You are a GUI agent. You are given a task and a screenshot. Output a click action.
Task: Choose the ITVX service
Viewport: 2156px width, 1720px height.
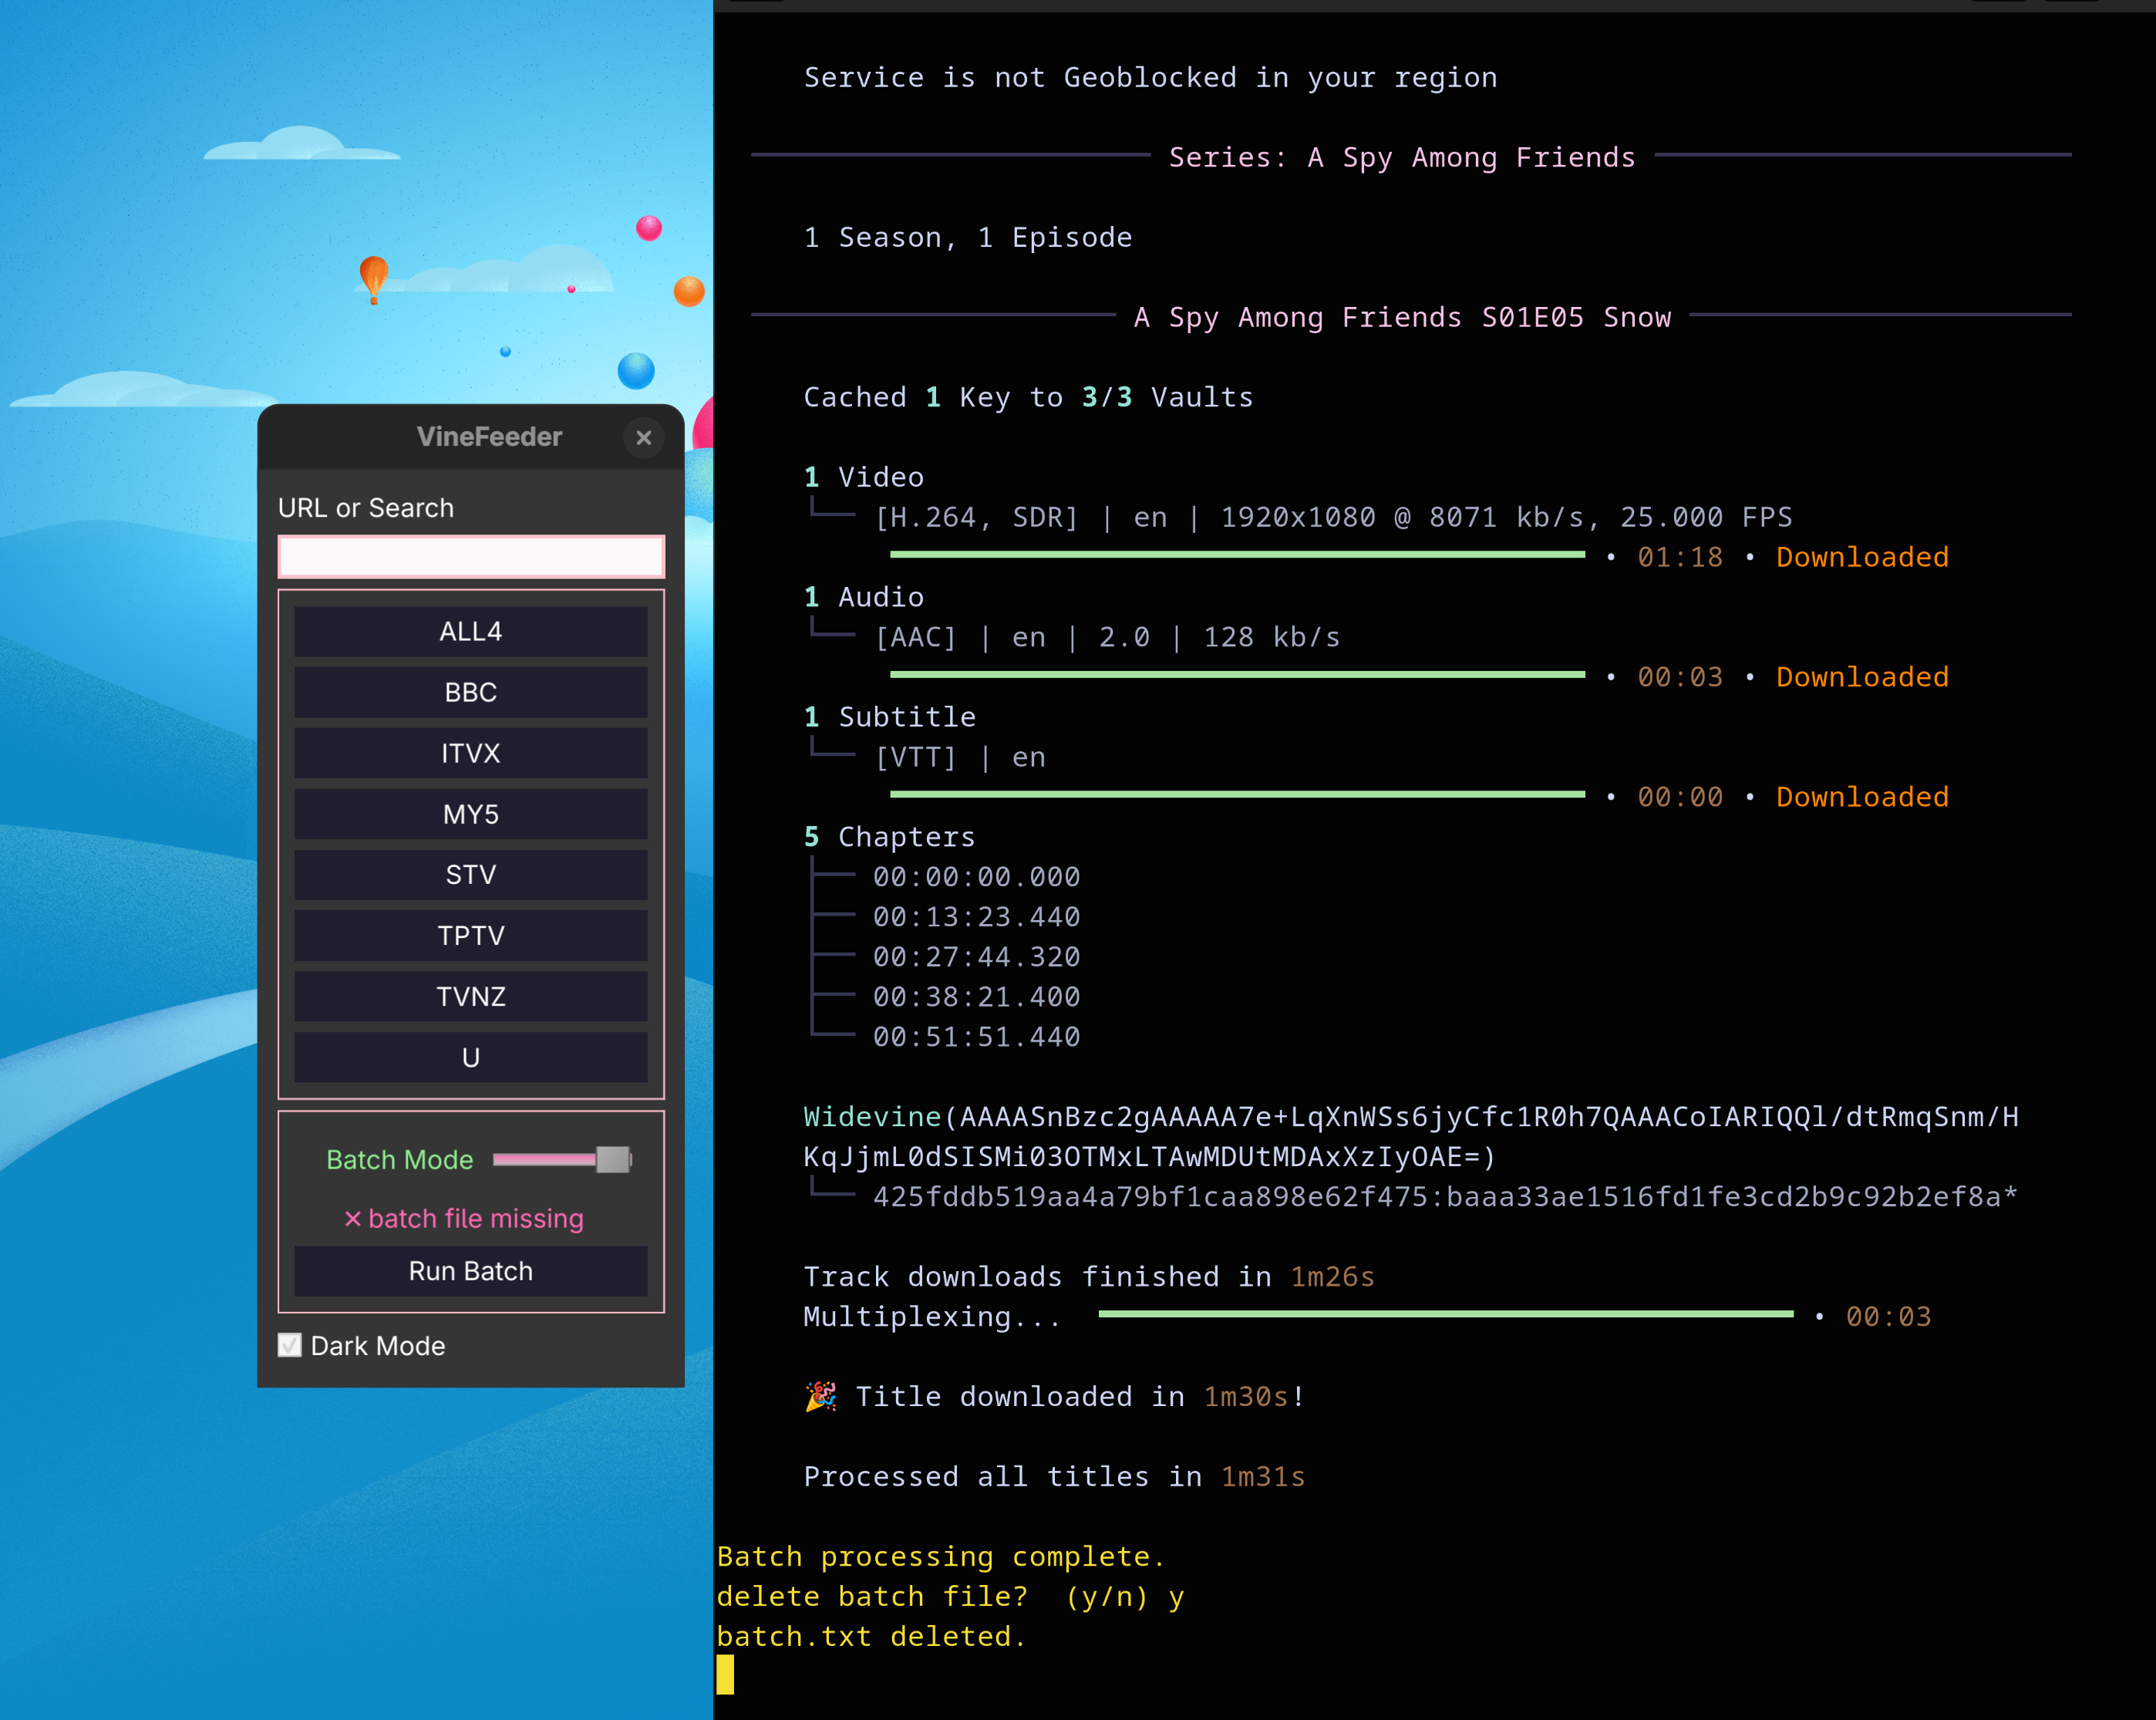[x=470, y=754]
